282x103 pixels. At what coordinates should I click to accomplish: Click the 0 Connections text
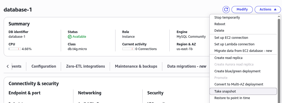coord(146,49)
